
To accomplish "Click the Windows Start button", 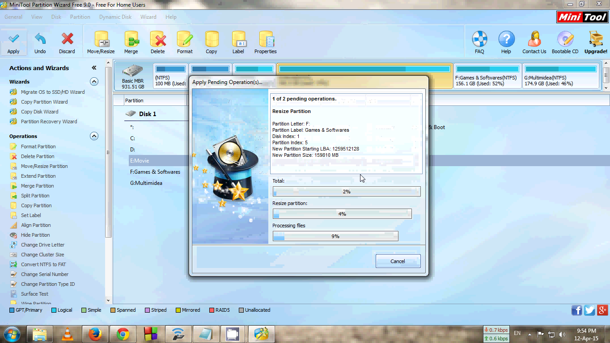I will pyautogui.click(x=12, y=334).
